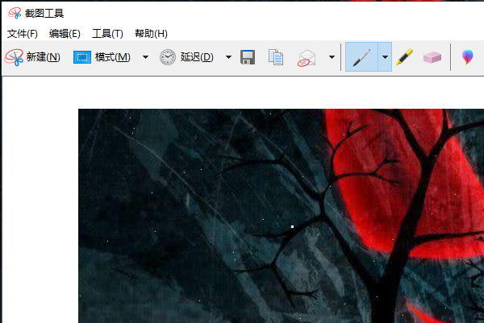484x323 pixels.
Task: Expand the 模式(M) dropdown arrow
Action: click(x=145, y=57)
